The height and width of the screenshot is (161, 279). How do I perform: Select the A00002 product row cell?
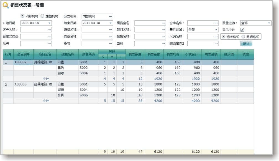[23, 62]
